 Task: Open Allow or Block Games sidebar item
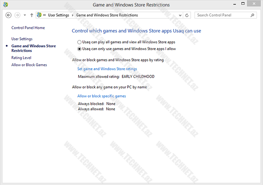29,65
